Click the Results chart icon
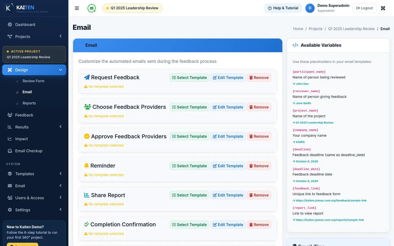The height and width of the screenshot is (246, 394). (10, 127)
